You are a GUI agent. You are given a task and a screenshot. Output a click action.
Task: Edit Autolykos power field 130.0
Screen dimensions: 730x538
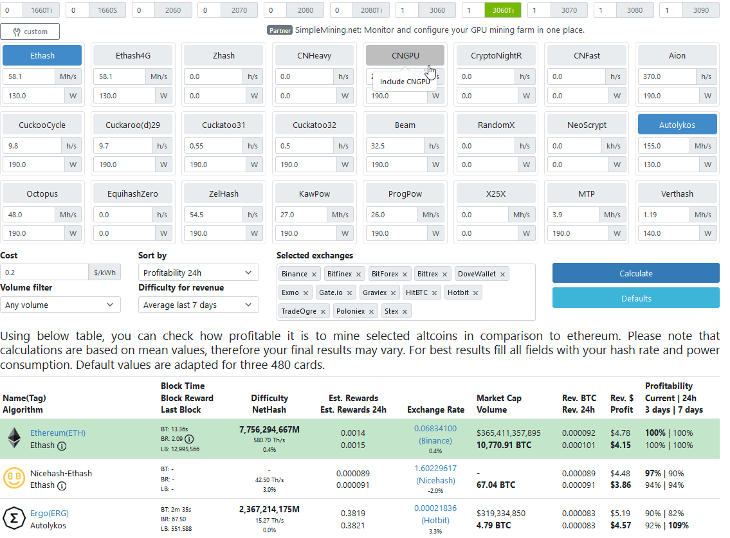coord(668,165)
